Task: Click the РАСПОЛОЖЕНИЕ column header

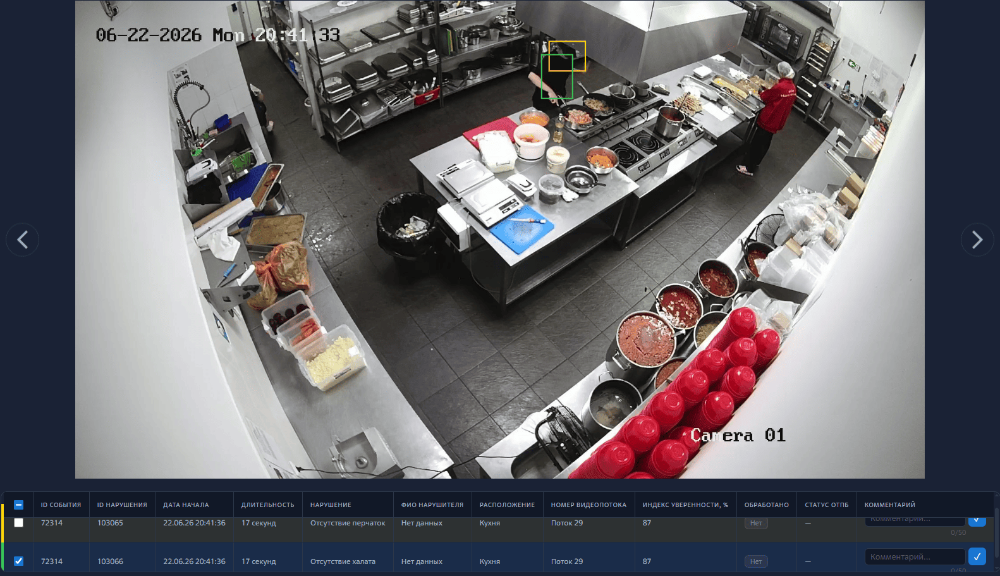Action: (x=507, y=505)
